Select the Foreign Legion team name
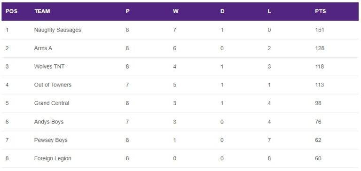 [53, 159]
